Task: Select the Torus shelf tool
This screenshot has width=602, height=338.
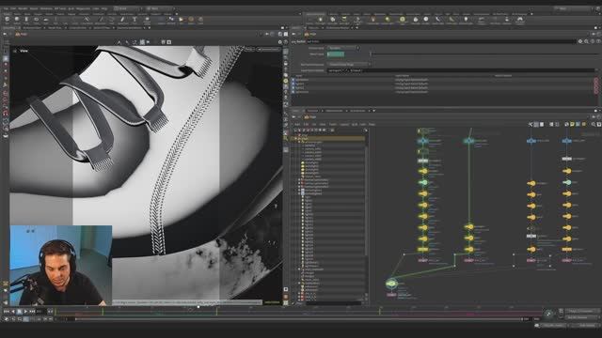Action: tap(36, 20)
